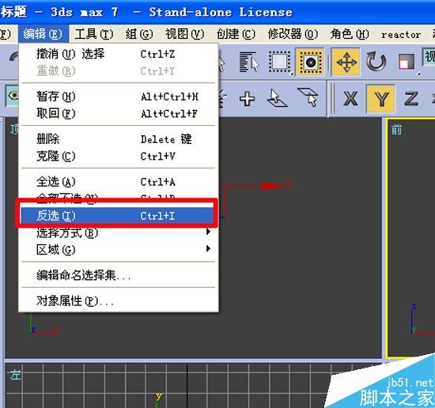Click the plus cross toolbar icon
Image resolution: width=435 pixels, height=408 pixels.
point(248,99)
